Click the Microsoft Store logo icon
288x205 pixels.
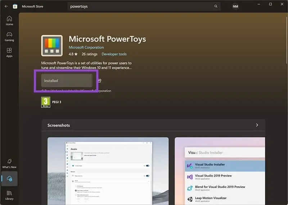[x=15, y=6]
